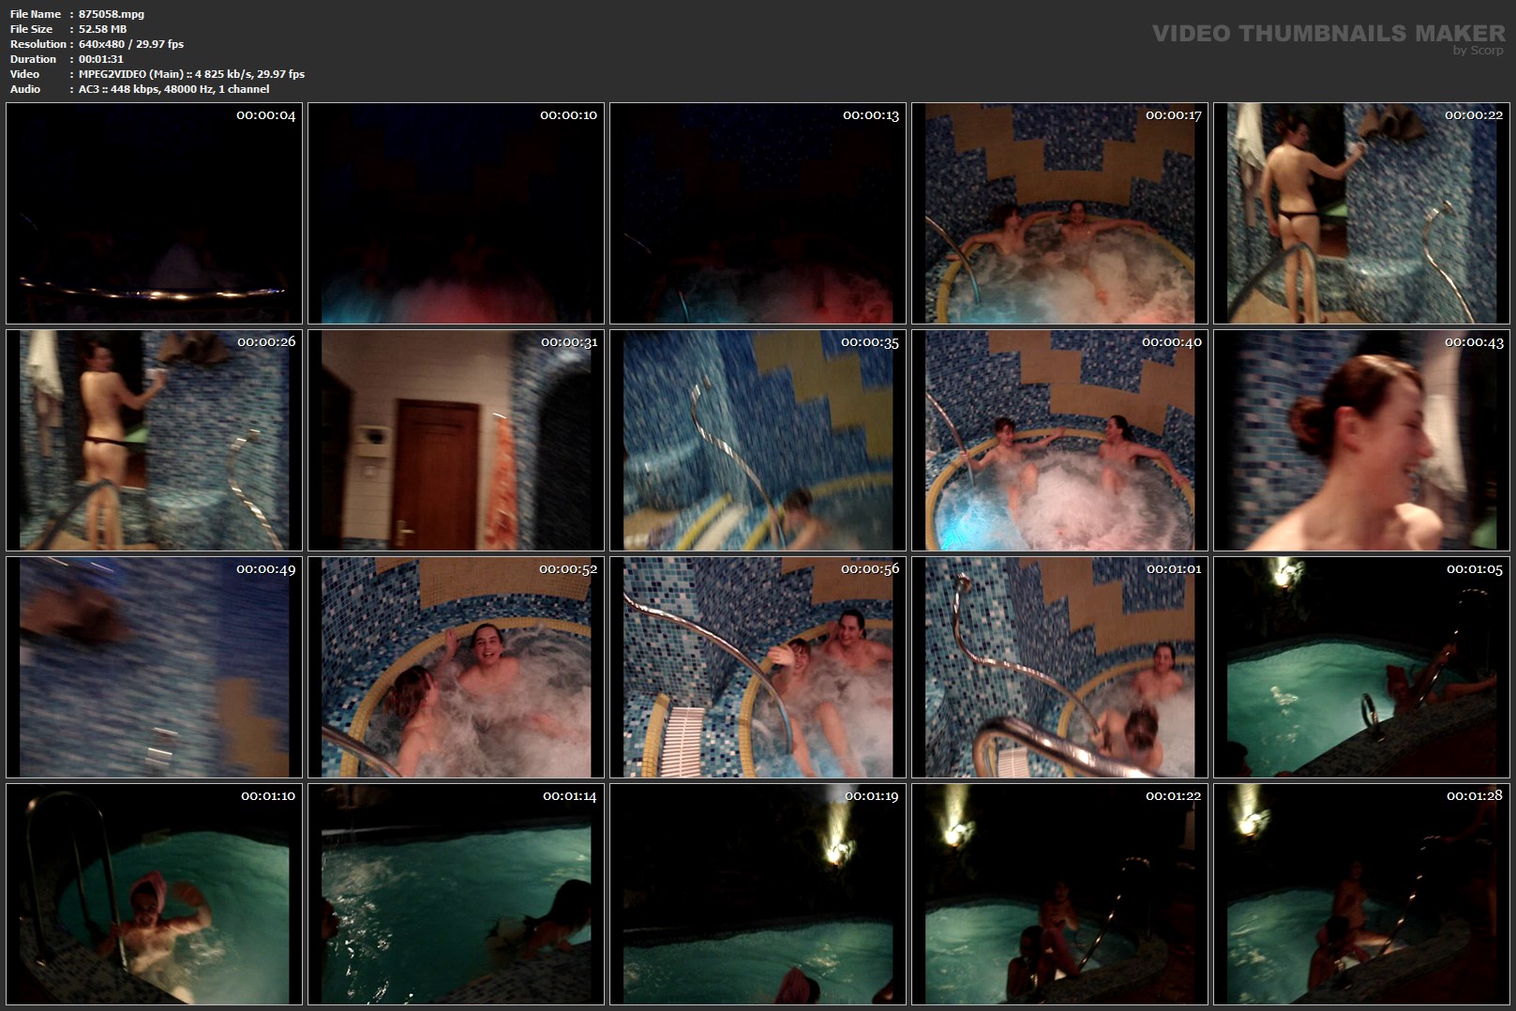Click the Duration value 00:01:31
Screen dimensions: 1516x1011
101,59
